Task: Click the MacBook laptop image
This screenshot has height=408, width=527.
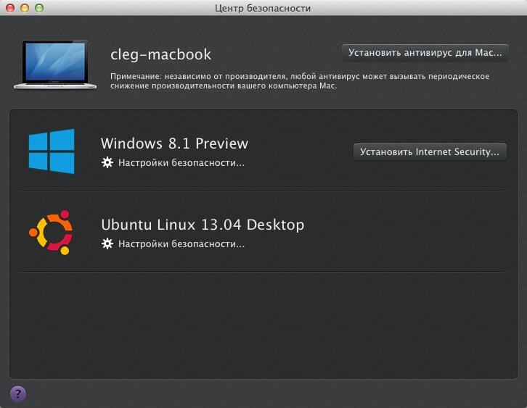Action: 55,64
